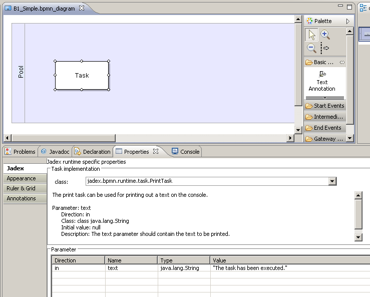Select the arrow selection tool in Palette

click(312, 35)
